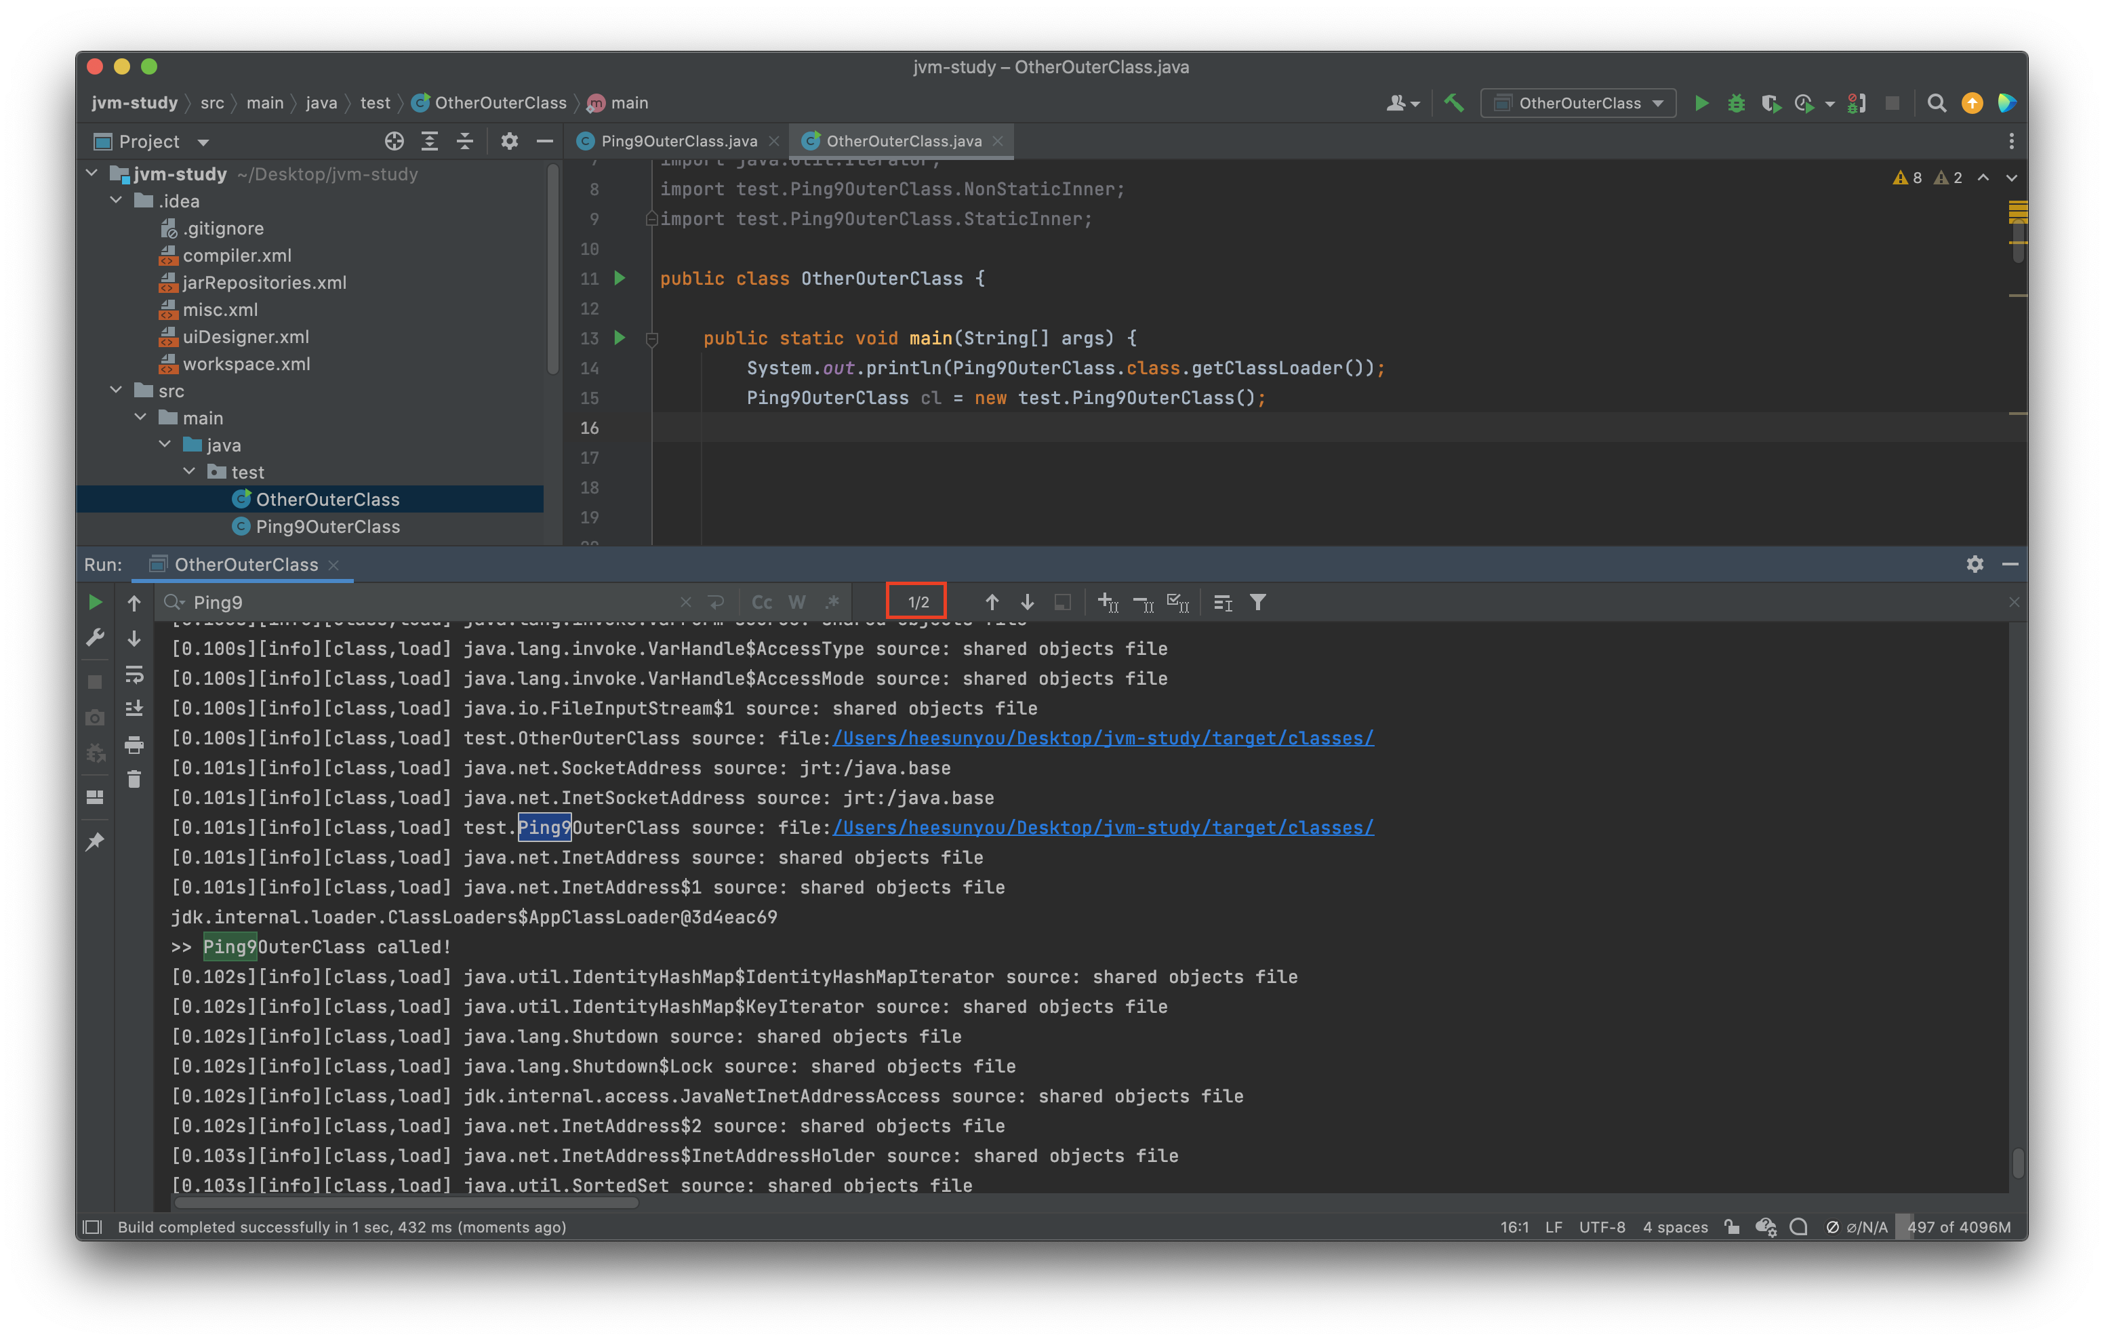
Task: Select OtherOuterClass tab in Run panel
Action: (245, 565)
